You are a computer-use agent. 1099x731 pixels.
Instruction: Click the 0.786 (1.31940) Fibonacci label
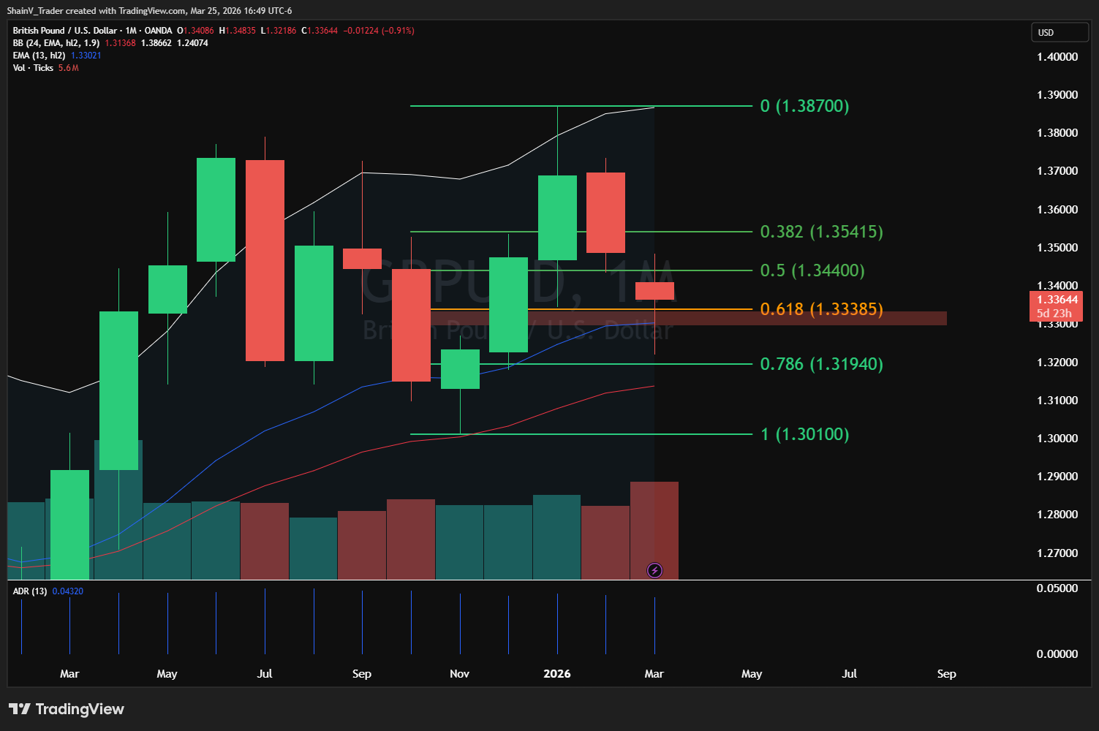821,364
